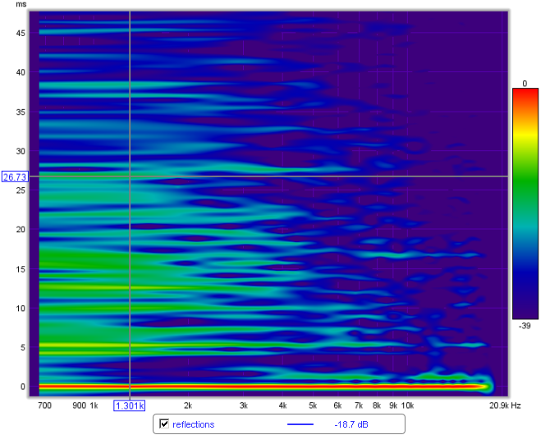Click the 25 ms time axis label
Viewport: 559px width, 435px height.
coord(21,190)
